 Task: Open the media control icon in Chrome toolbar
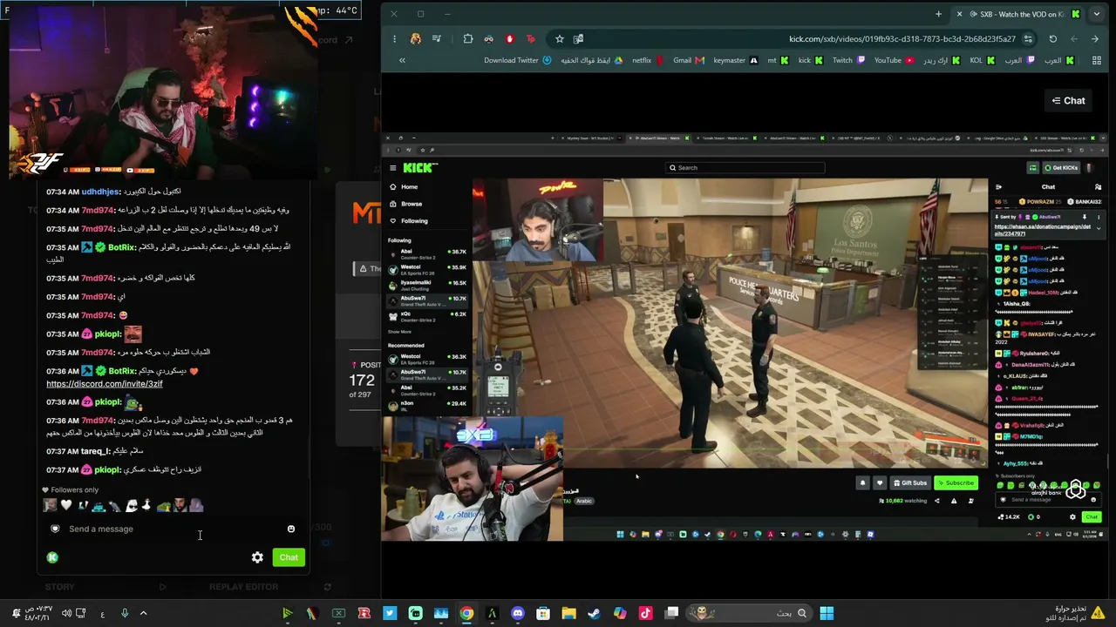coord(436,38)
